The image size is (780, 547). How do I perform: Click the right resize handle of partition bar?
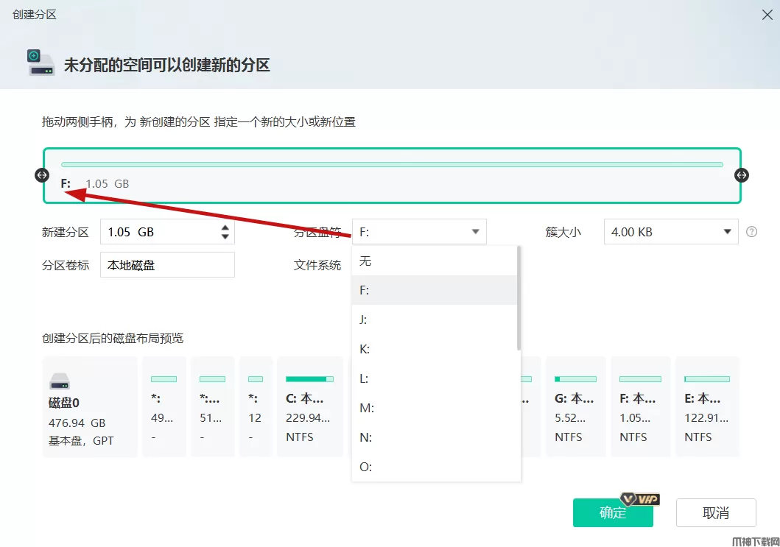point(742,175)
